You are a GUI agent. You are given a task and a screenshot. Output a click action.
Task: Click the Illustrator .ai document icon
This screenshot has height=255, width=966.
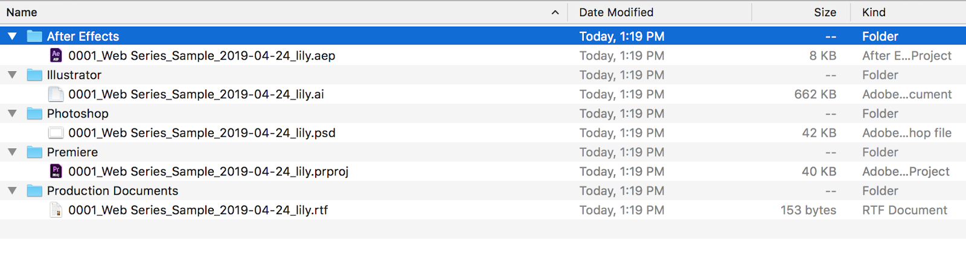pyautogui.click(x=56, y=94)
